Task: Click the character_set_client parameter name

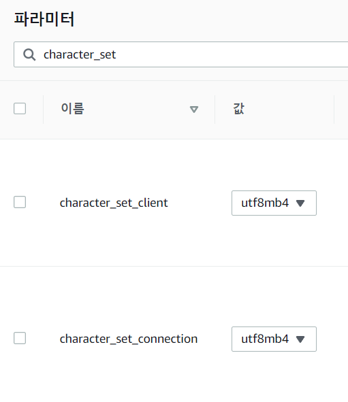Action: pyautogui.click(x=114, y=203)
